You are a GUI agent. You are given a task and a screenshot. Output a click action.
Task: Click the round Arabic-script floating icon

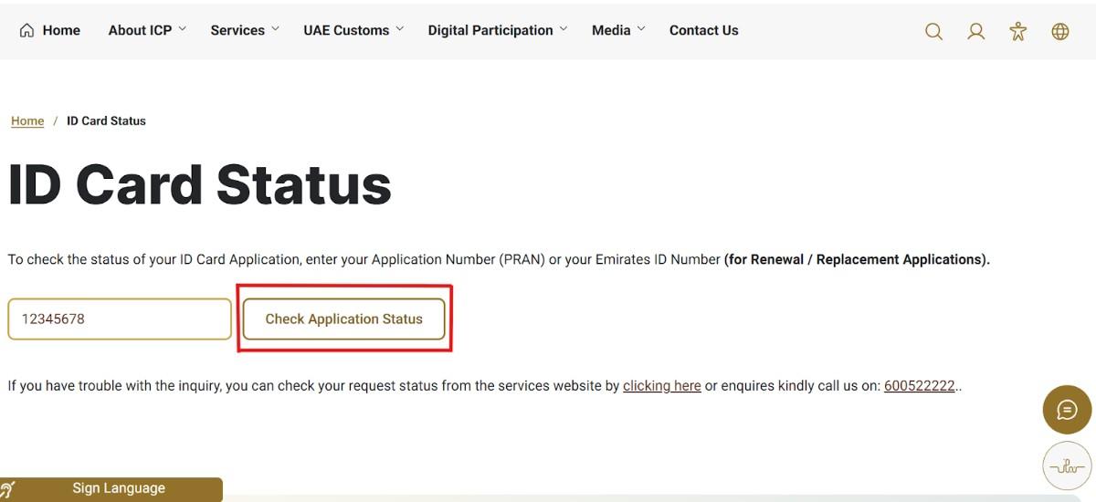[1067, 466]
